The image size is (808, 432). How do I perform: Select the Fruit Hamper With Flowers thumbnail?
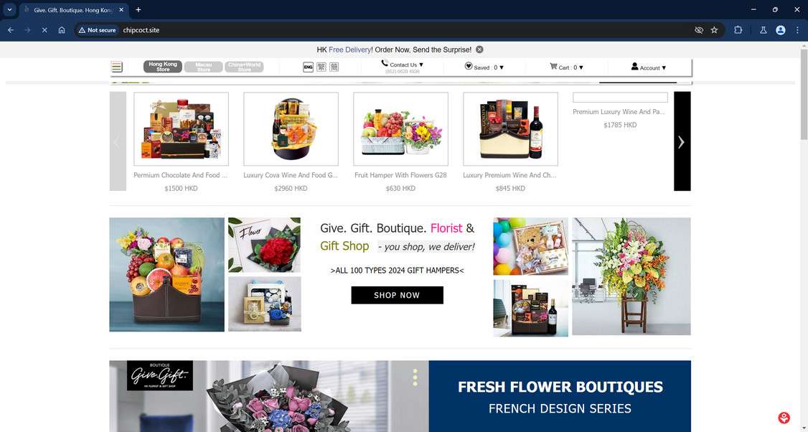(x=400, y=128)
